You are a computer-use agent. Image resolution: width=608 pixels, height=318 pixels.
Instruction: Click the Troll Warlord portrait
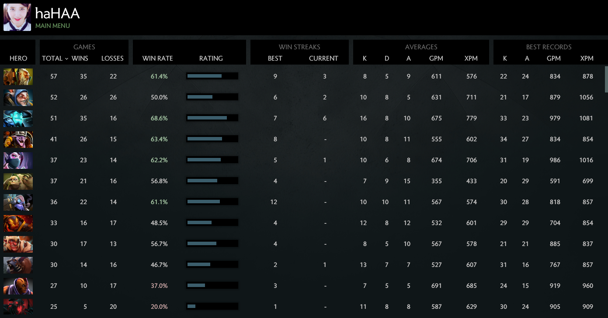(18, 244)
